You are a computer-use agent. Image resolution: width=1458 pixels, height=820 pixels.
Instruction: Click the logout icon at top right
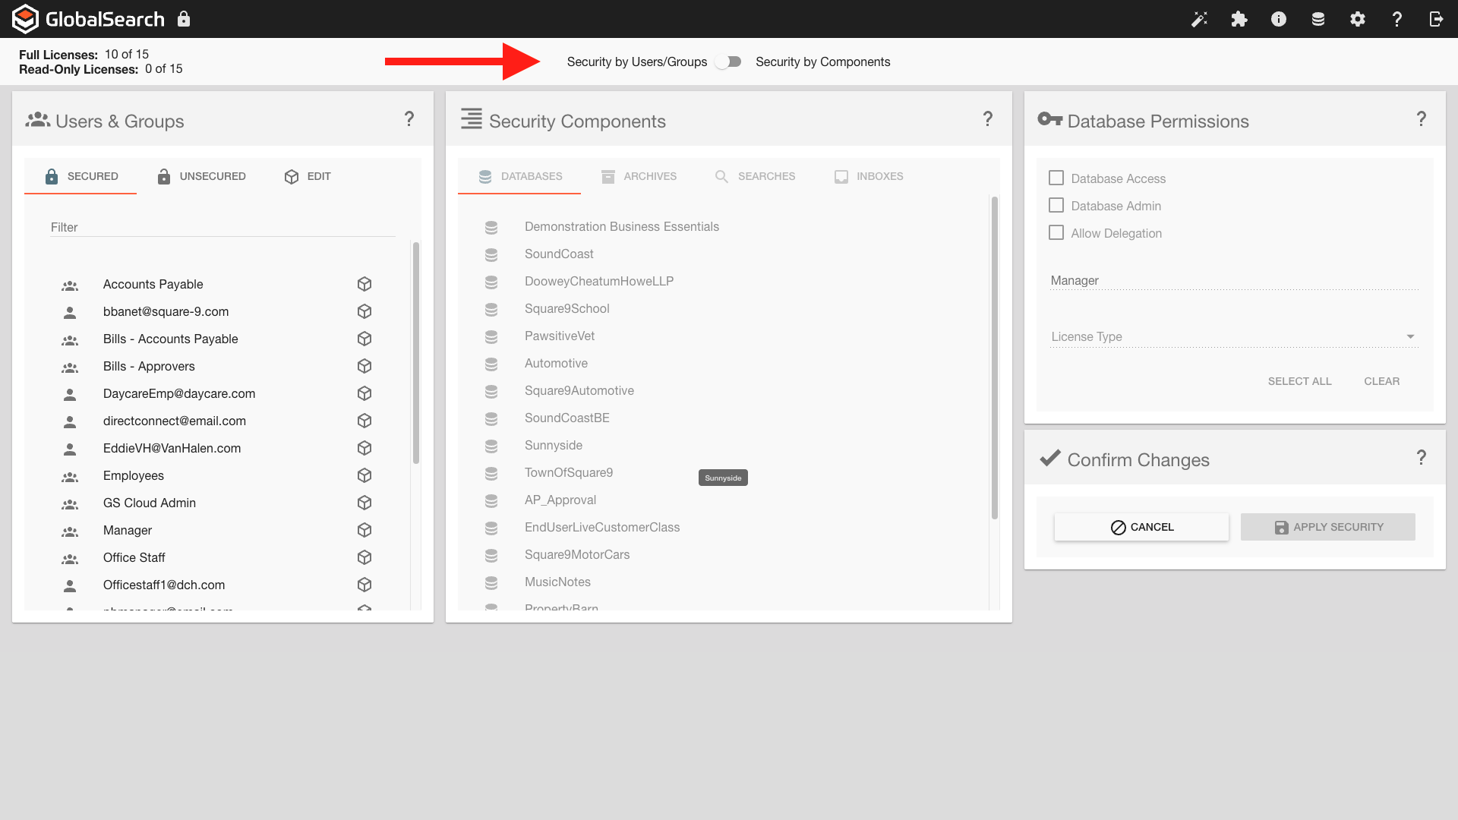(x=1436, y=19)
